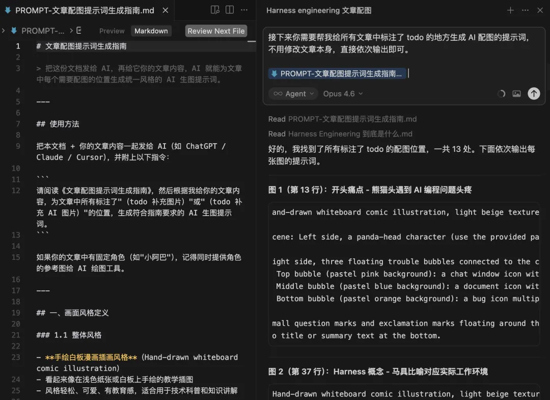550x400 pixels.
Task: Switch to Markdown mode
Action: (x=151, y=31)
